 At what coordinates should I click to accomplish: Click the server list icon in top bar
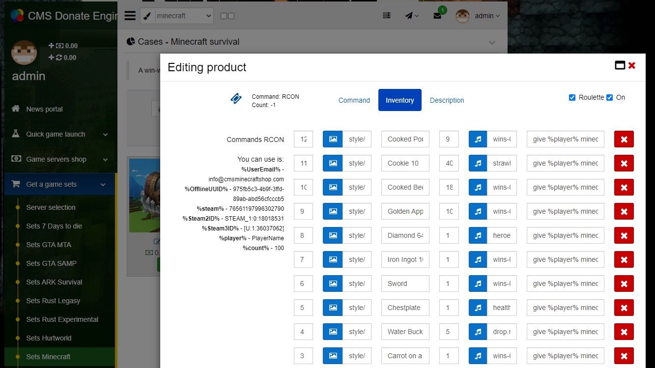tap(387, 16)
